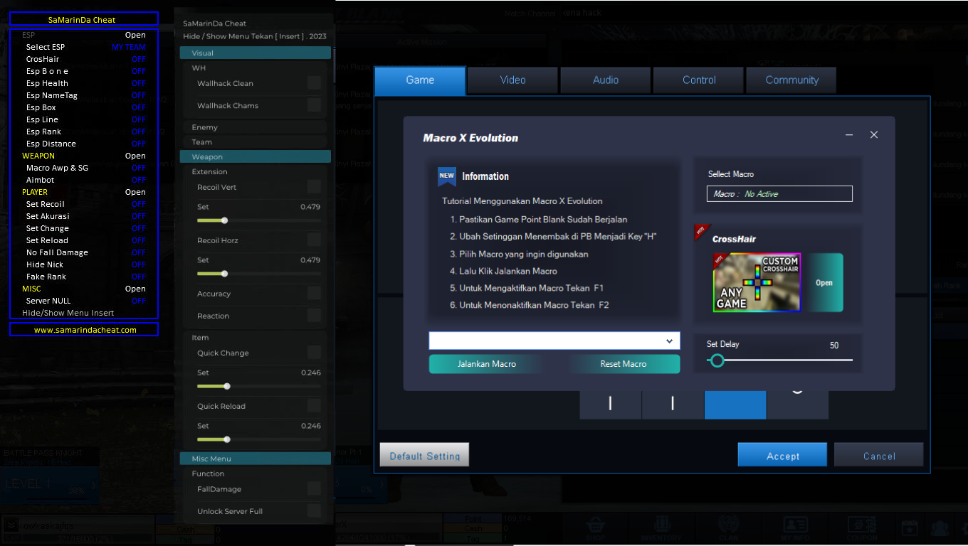
Task: Click the Esp Distance row label
Action: point(51,144)
